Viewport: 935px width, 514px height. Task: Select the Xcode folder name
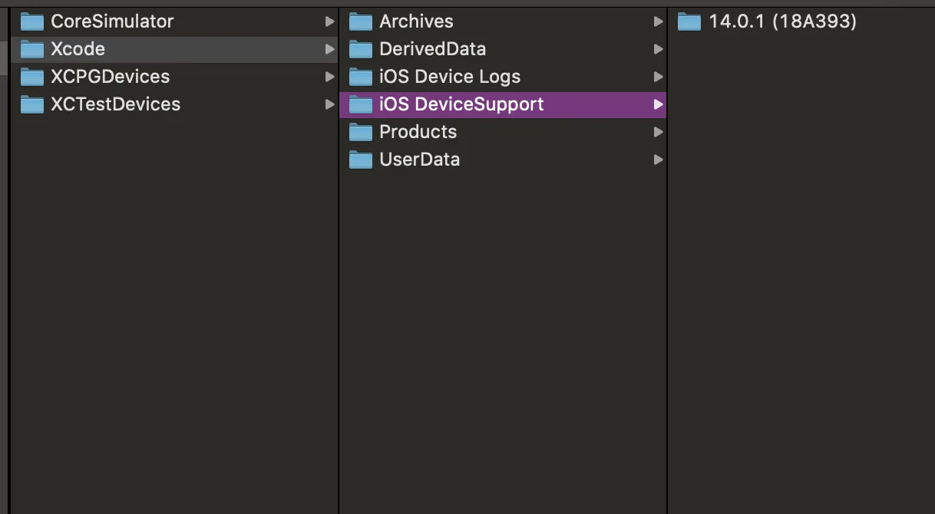tap(78, 49)
